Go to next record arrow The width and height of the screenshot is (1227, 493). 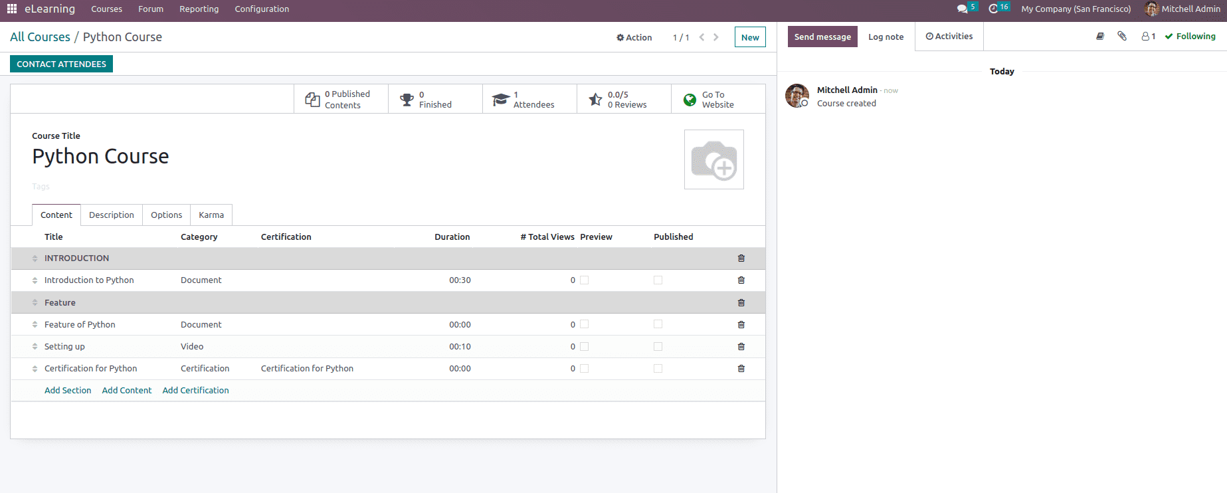click(716, 37)
